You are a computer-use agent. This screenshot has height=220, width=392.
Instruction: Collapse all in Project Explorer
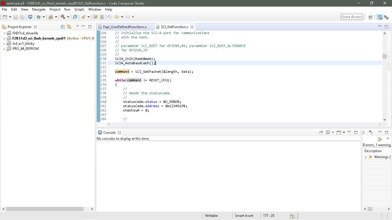point(63,27)
